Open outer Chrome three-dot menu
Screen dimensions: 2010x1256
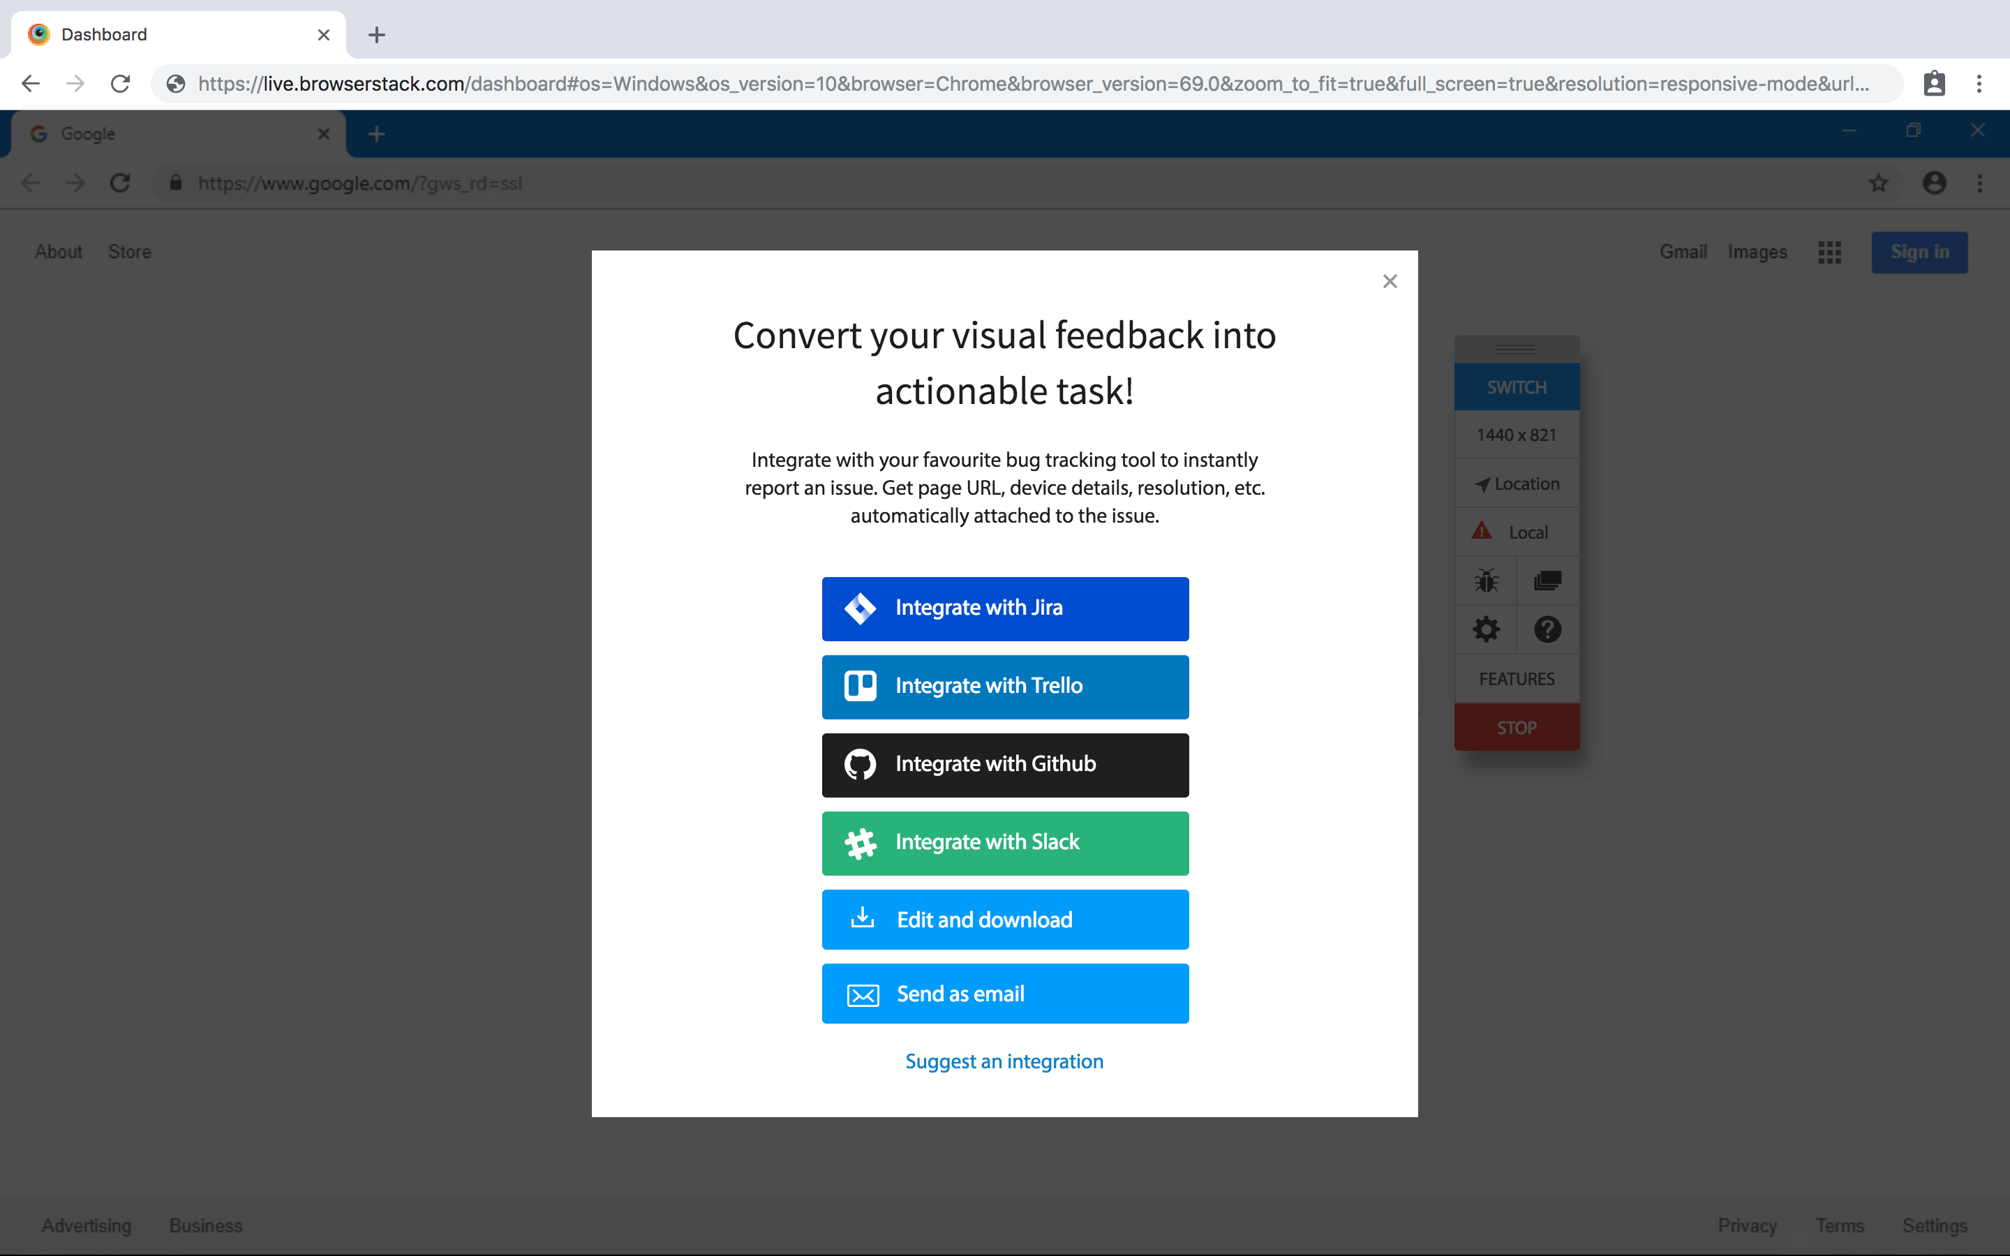coord(1979,83)
